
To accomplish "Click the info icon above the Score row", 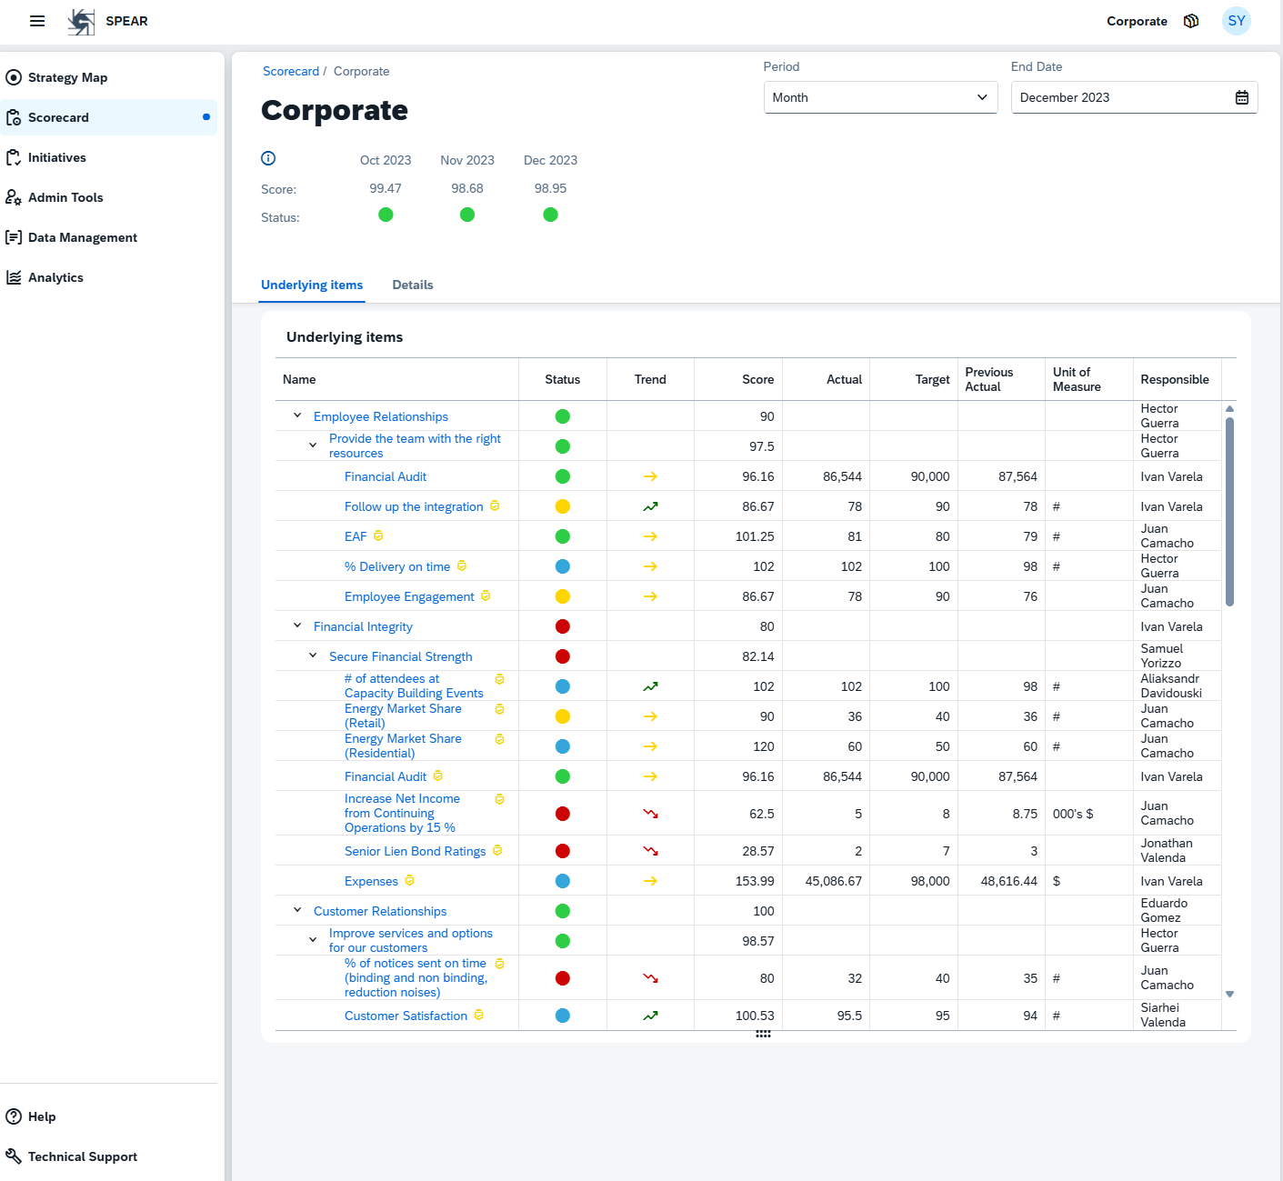I will coord(268,158).
